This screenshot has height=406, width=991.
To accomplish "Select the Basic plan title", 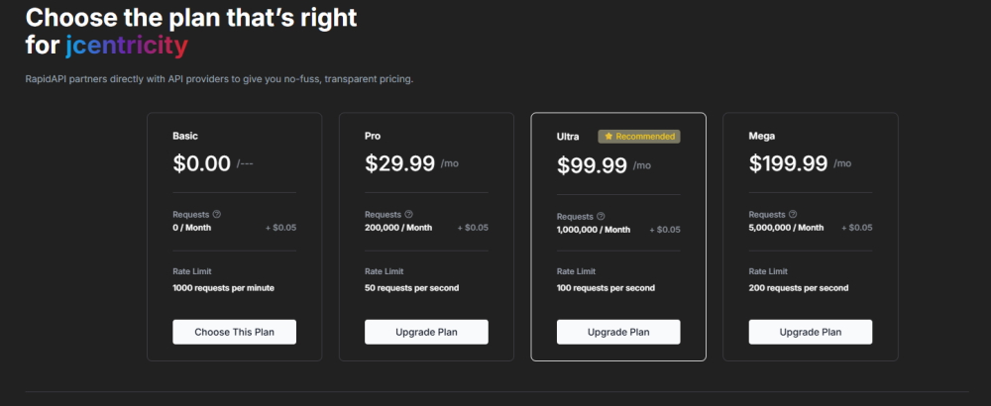I will pos(185,136).
